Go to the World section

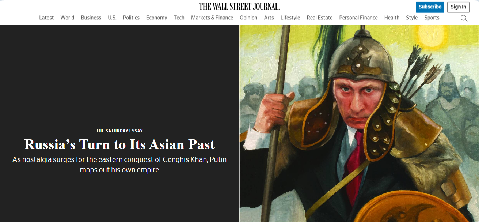67,18
